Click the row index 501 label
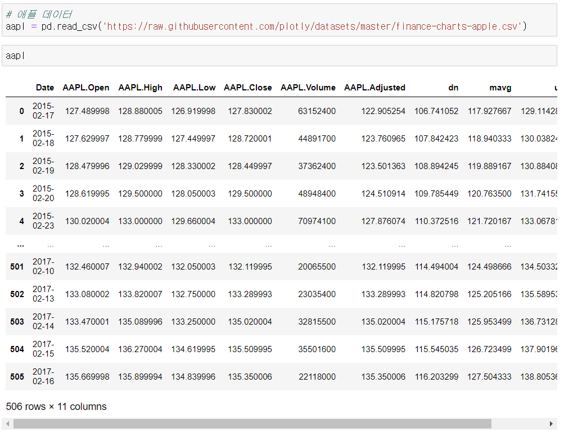Viewport: 564px width, 433px height. (17, 267)
